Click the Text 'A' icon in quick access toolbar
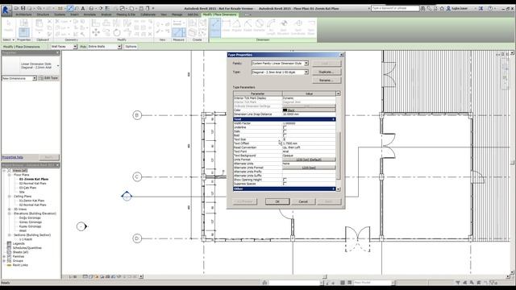Image resolution: width=516 pixels, height=290 pixels. tap(82, 8)
